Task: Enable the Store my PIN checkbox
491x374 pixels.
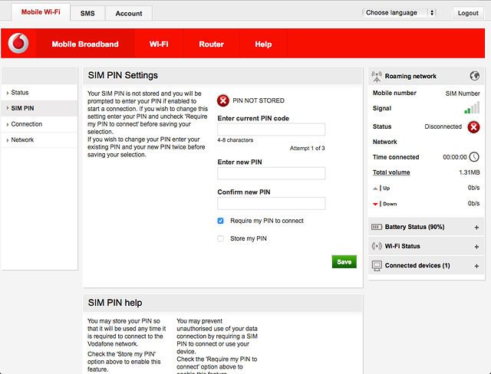Action: point(221,238)
